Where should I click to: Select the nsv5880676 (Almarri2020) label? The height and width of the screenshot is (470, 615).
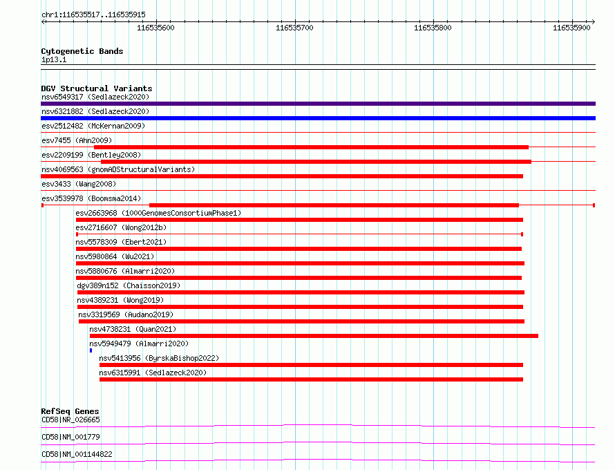click(125, 271)
